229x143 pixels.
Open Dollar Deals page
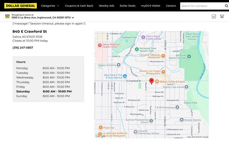click(x=128, y=6)
